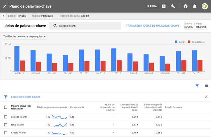Click the trend sparkline for sapato infantil

click(59, 133)
